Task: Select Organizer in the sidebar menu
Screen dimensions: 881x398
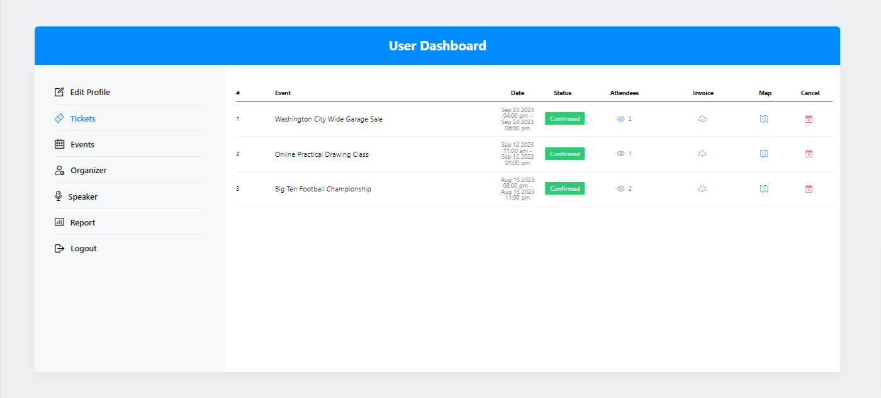Action: 88,171
